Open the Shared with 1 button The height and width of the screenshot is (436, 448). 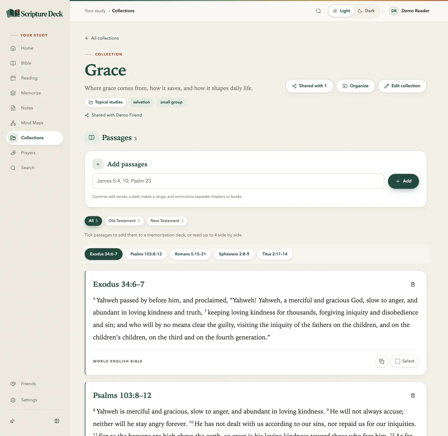pyautogui.click(x=309, y=86)
